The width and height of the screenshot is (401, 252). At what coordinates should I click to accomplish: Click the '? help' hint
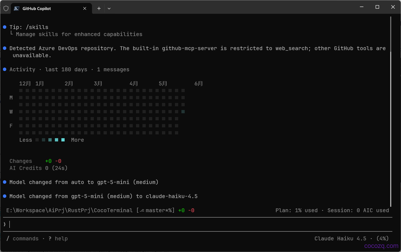click(x=58, y=238)
